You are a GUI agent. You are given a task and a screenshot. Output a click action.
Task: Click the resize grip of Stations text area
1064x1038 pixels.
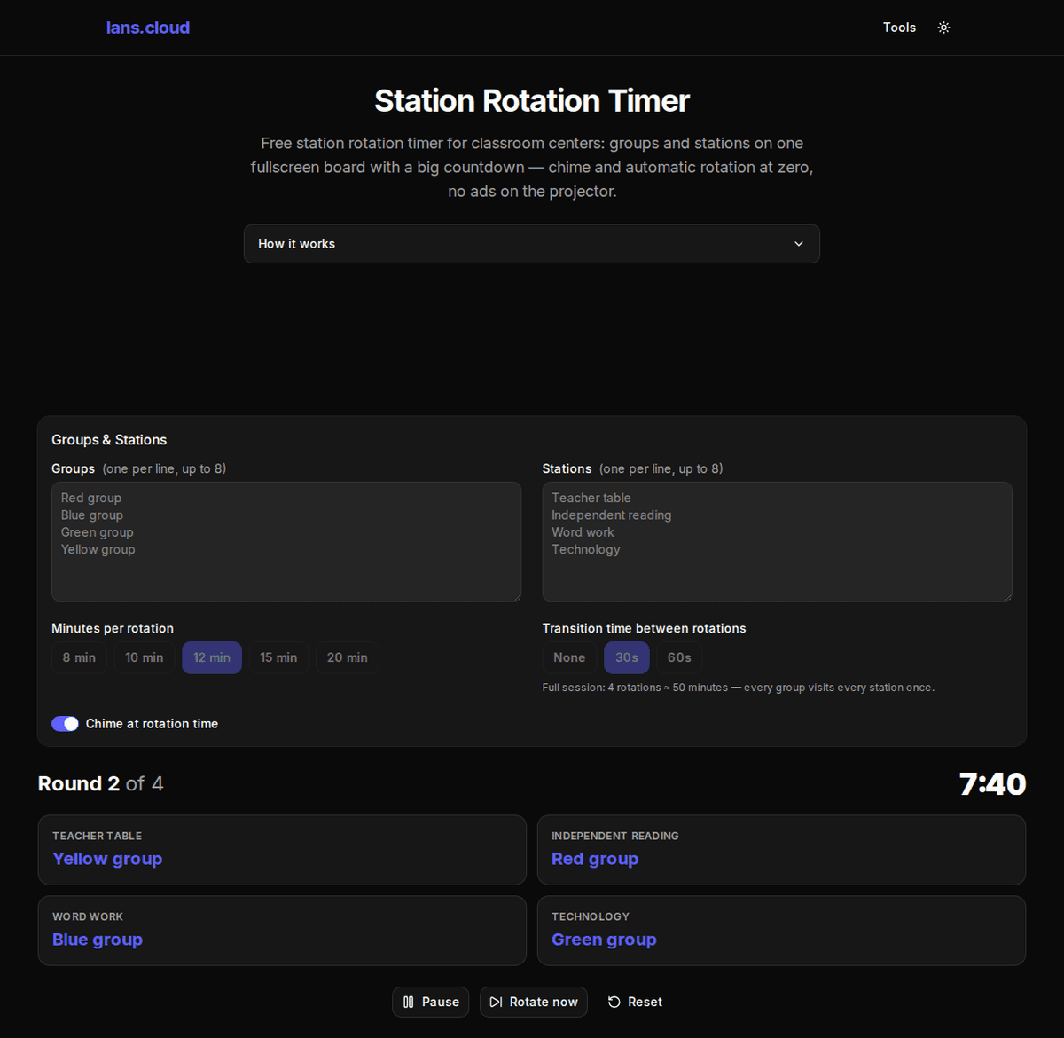pyautogui.click(x=1007, y=596)
